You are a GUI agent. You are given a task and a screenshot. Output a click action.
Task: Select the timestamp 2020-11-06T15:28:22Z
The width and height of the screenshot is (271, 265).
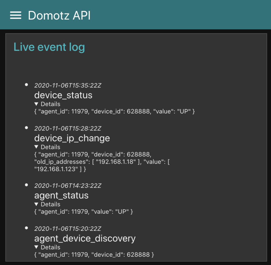(67, 128)
